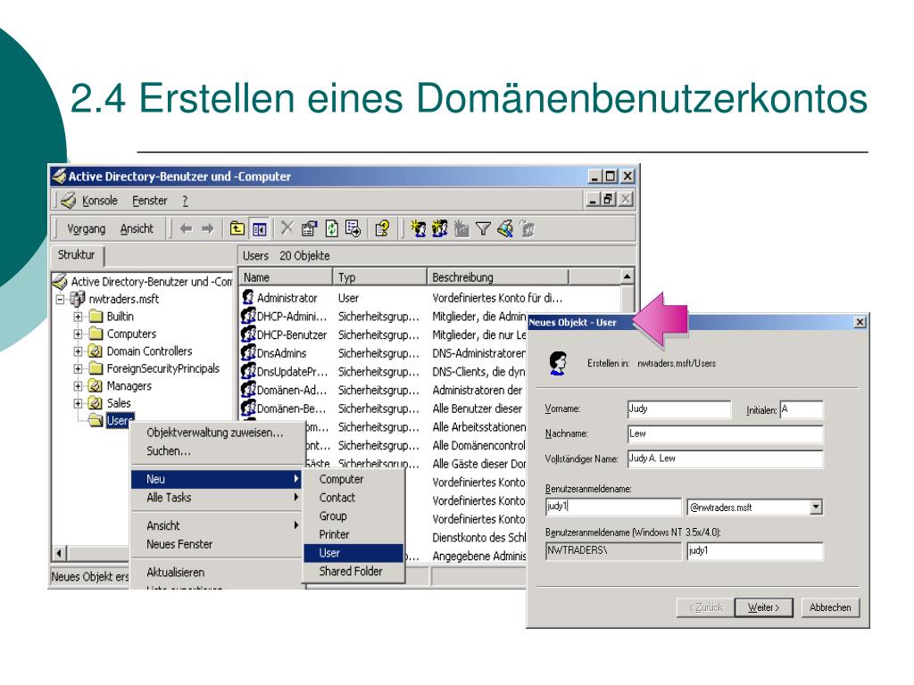
Task: Click the tree pane scroll left arrow
Action: click(59, 552)
